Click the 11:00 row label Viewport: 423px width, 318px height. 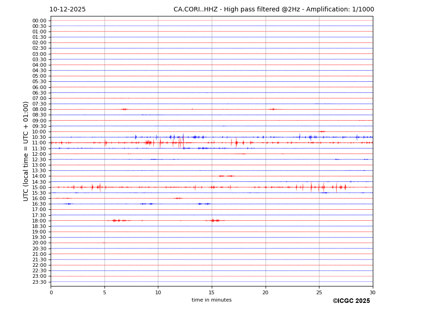tap(39, 143)
